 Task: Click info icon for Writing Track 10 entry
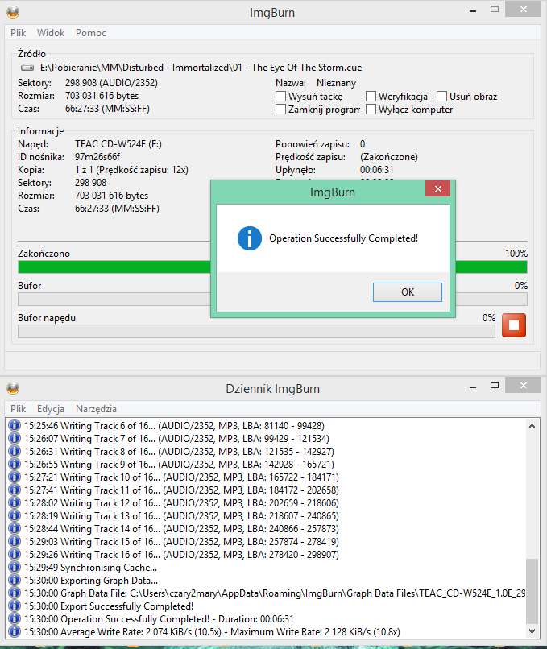coord(14,477)
